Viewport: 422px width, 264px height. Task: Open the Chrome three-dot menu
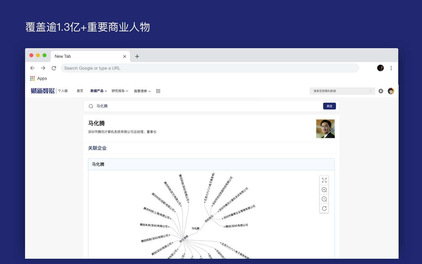[x=391, y=68]
